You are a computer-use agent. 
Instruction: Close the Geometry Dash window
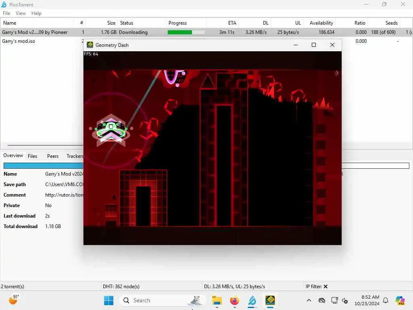coord(332,45)
